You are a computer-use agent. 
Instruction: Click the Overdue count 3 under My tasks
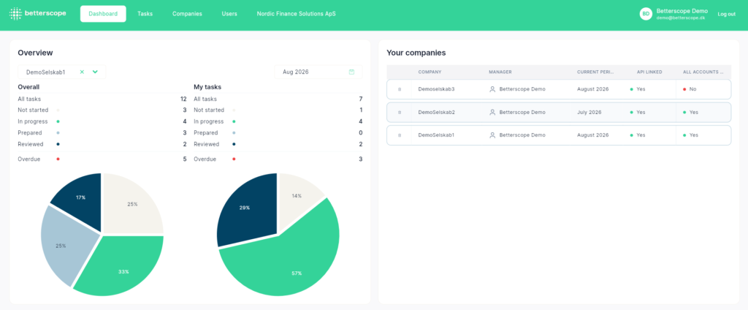point(361,159)
